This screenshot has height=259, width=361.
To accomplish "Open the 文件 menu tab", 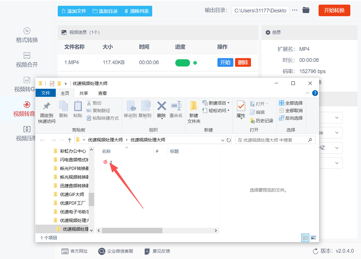I will (46, 93).
